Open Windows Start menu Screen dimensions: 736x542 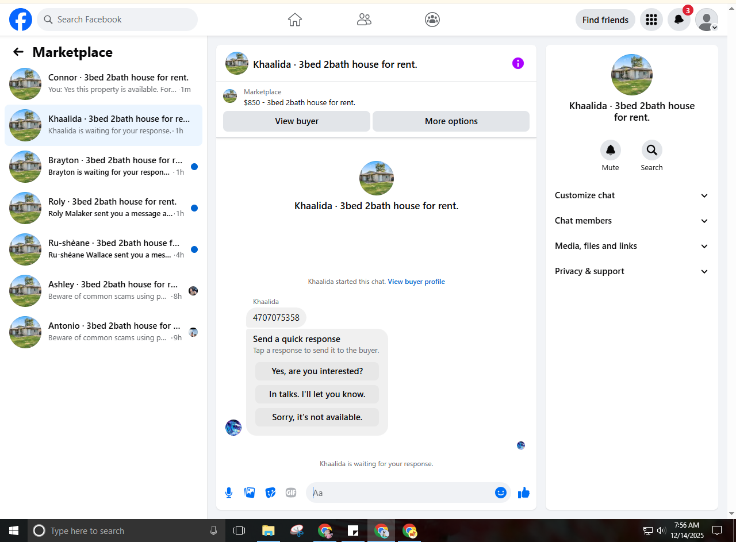[14, 531]
